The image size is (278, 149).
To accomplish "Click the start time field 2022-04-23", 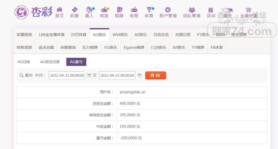I will [67, 75].
